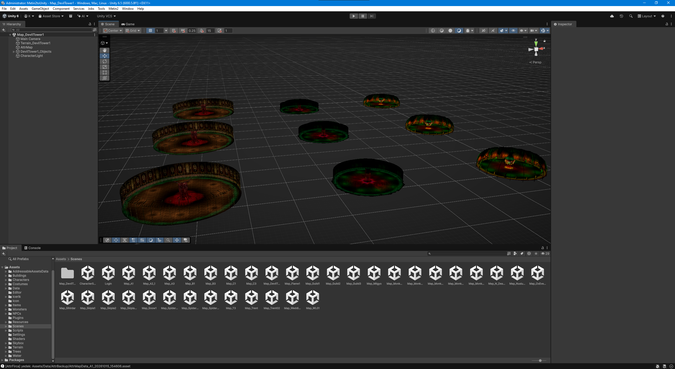Select the Transform tool
The height and width of the screenshot is (369, 675).
105,78
